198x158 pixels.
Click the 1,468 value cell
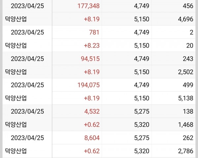pyautogui.click(x=185, y=125)
